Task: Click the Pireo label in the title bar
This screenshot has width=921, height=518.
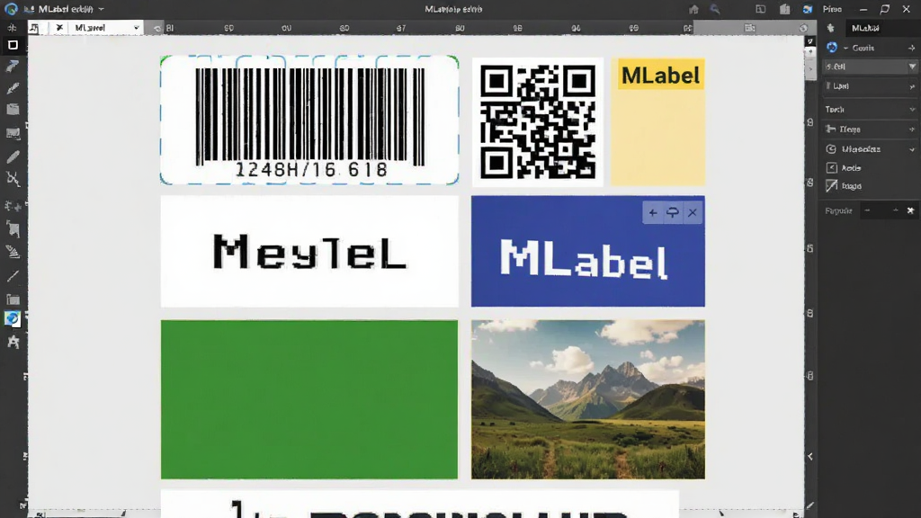Action: 832,9
